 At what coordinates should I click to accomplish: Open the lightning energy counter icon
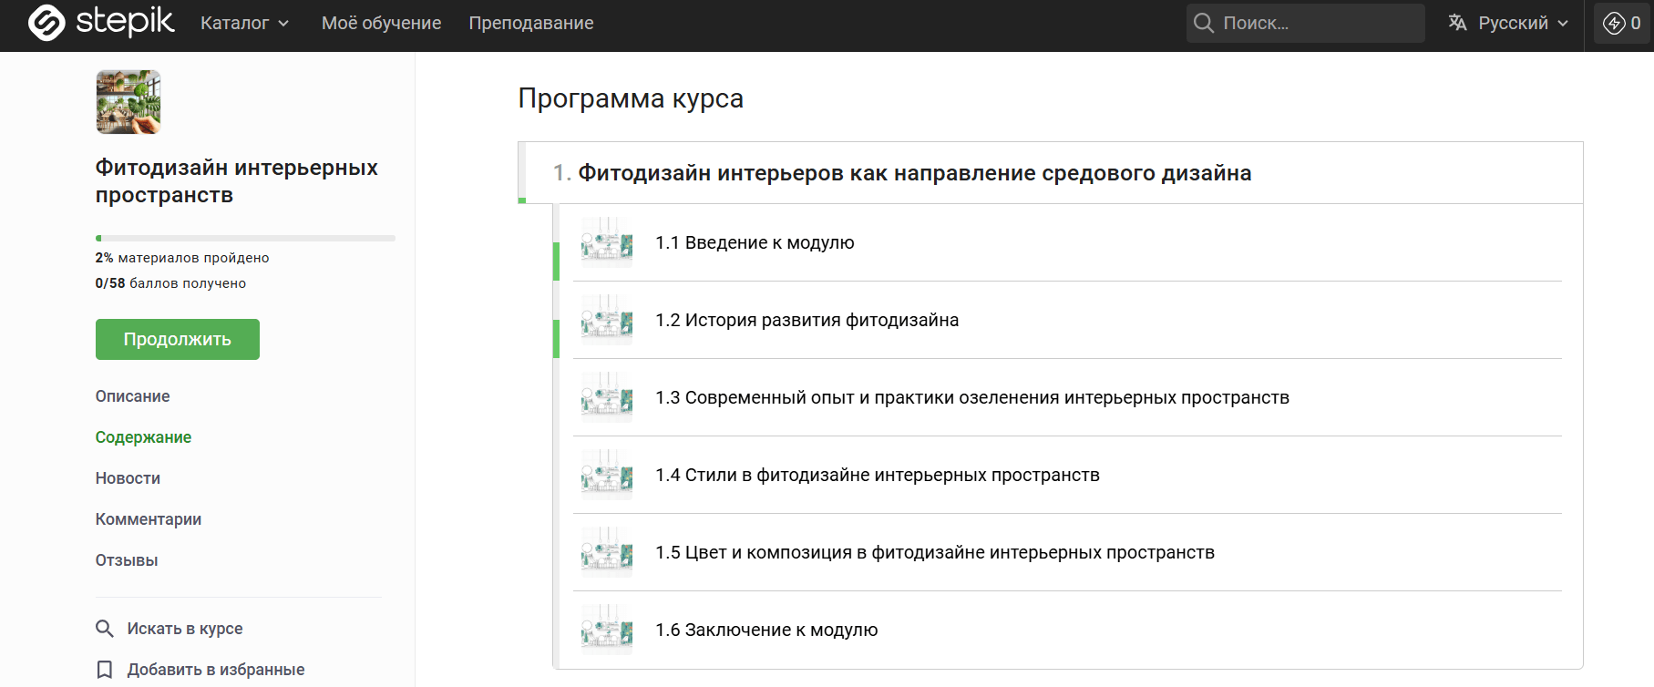pyautogui.click(x=1614, y=23)
